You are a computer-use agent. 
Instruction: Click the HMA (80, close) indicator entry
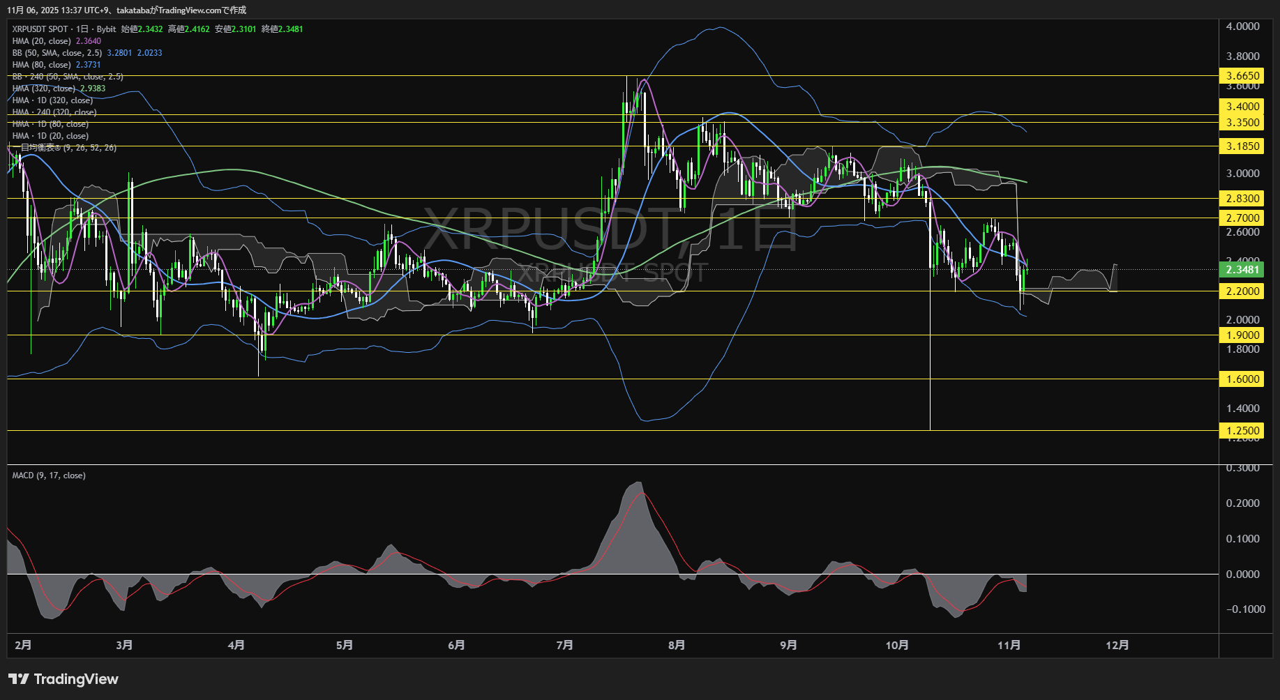point(42,64)
